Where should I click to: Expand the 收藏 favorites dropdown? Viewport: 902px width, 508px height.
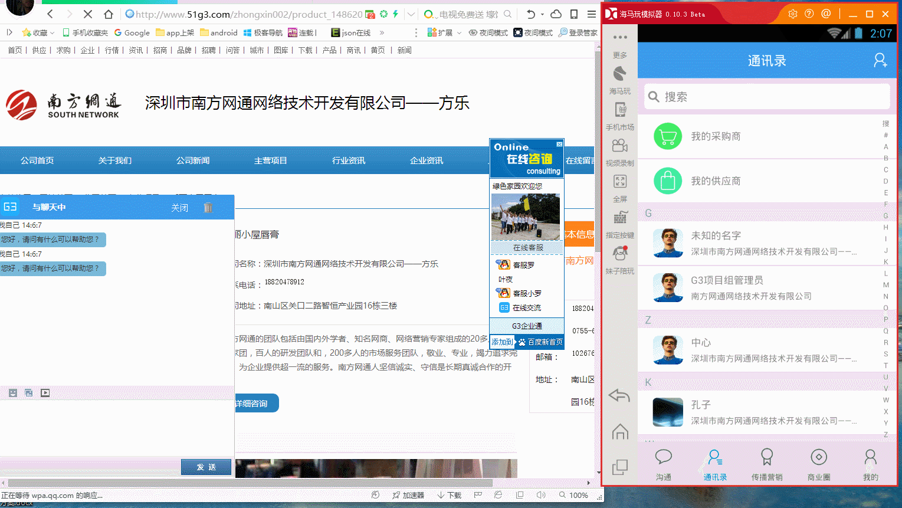point(53,33)
